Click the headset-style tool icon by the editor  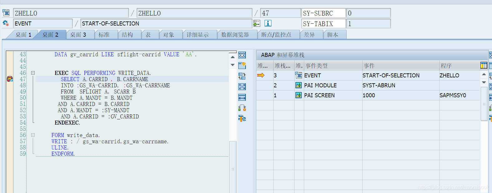[242, 108]
